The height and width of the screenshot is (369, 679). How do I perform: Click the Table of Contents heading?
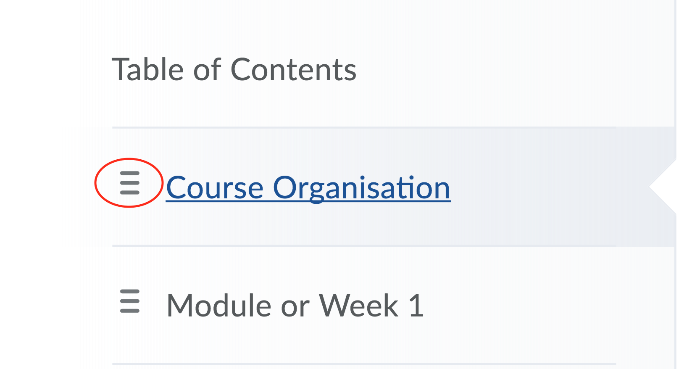(x=234, y=69)
